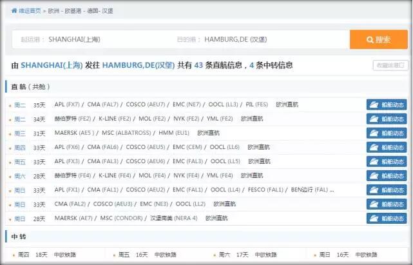This screenshot has height=265, width=413.
Task: Click 汉堡 in the breadcrumb
Action: [x=108, y=11]
